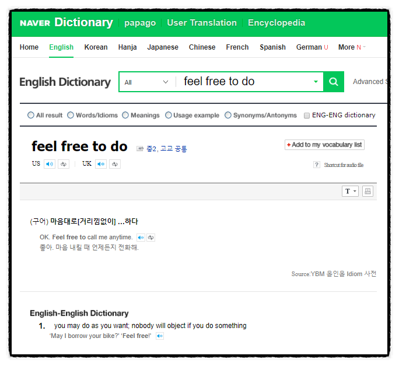Switch to the Japanese tab
Image resolution: width=399 pixels, height=366 pixels.
point(163,47)
